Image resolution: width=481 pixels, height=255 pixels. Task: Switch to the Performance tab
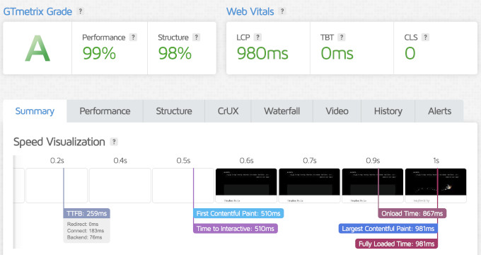(105, 111)
